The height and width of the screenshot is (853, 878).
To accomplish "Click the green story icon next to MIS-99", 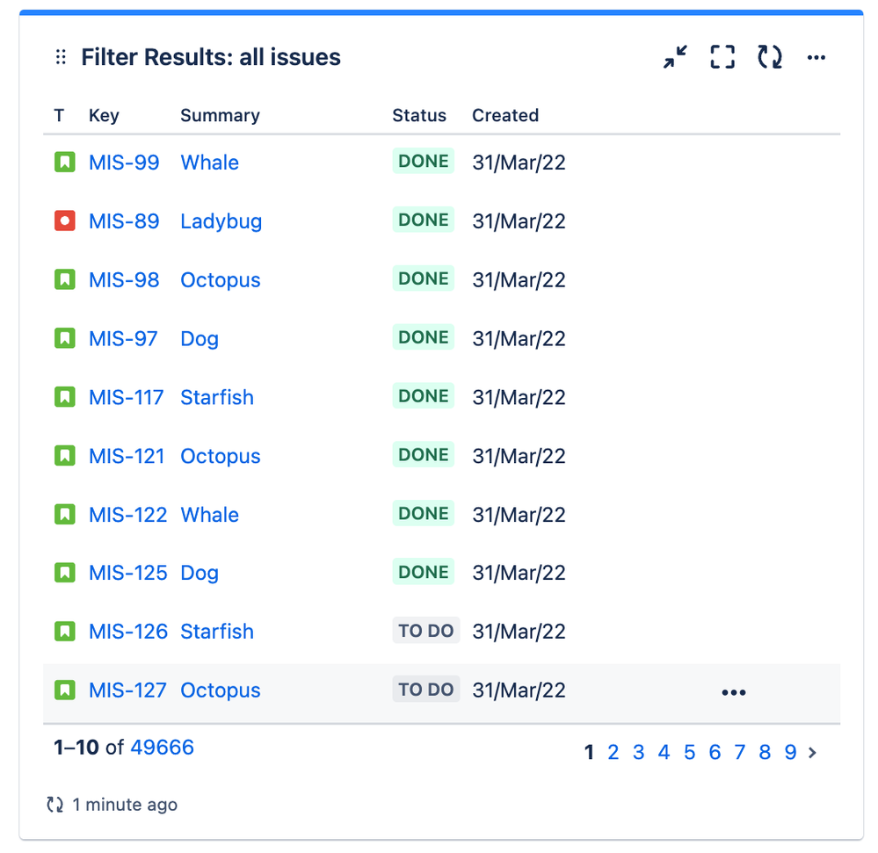I will tap(64, 162).
